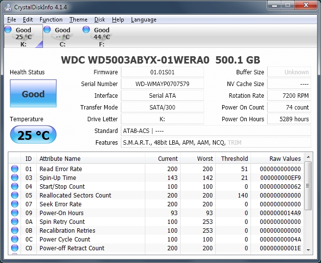Click the Worst column header

click(198, 158)
